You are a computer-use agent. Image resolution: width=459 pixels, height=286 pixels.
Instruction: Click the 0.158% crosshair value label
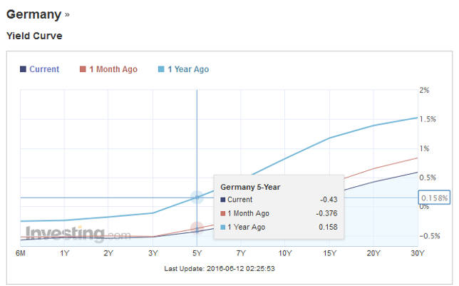point(434,198)
